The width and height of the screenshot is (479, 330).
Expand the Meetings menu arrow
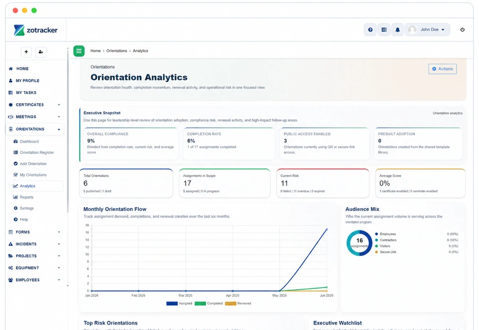(x=59, y=117)
